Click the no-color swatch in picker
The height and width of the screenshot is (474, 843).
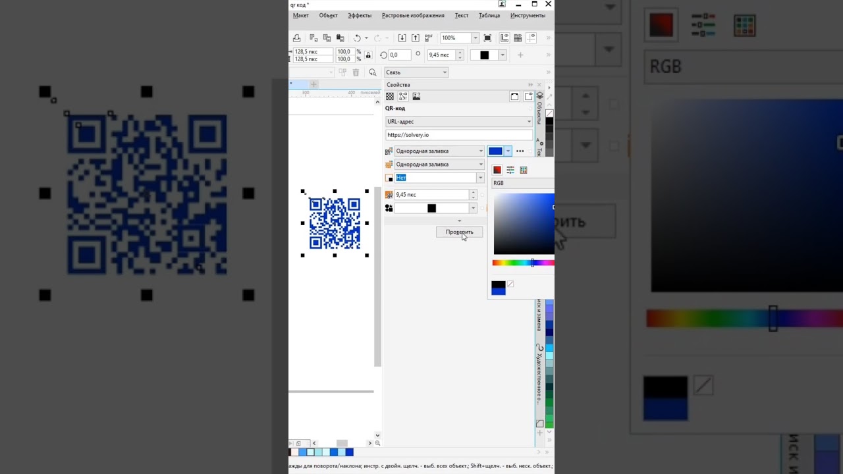(x=510, y=284)
